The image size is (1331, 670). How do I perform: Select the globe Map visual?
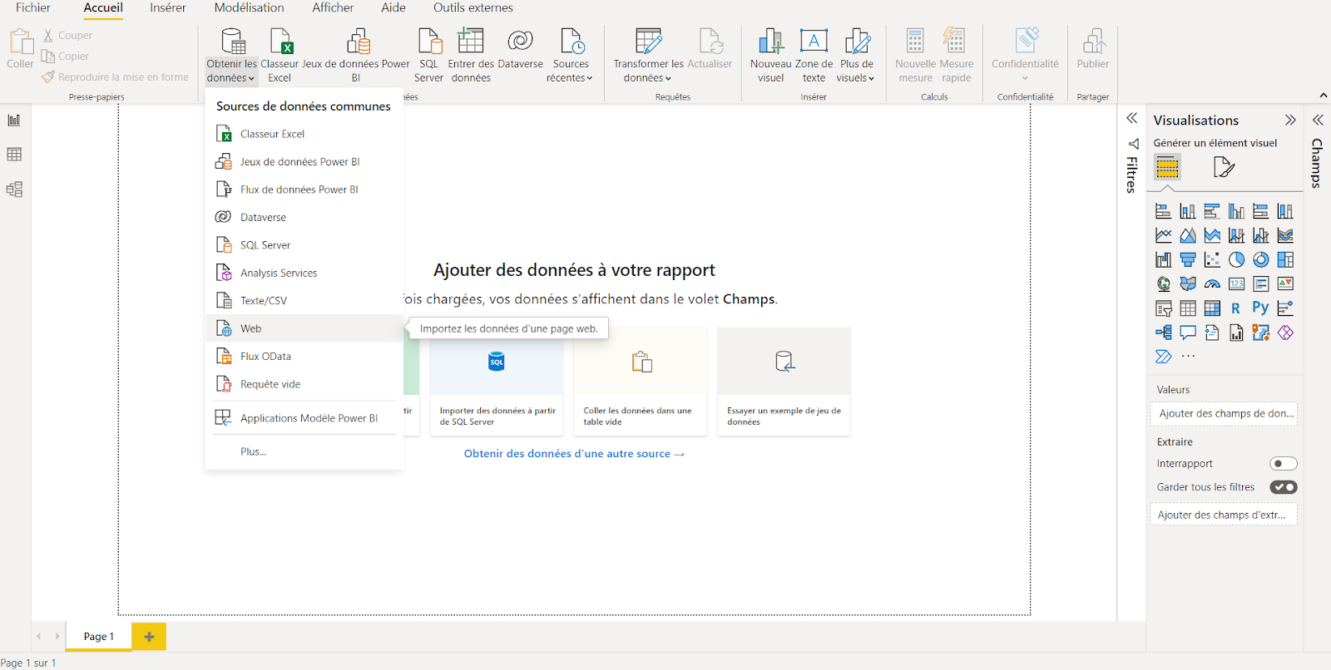pos(1164,284)
